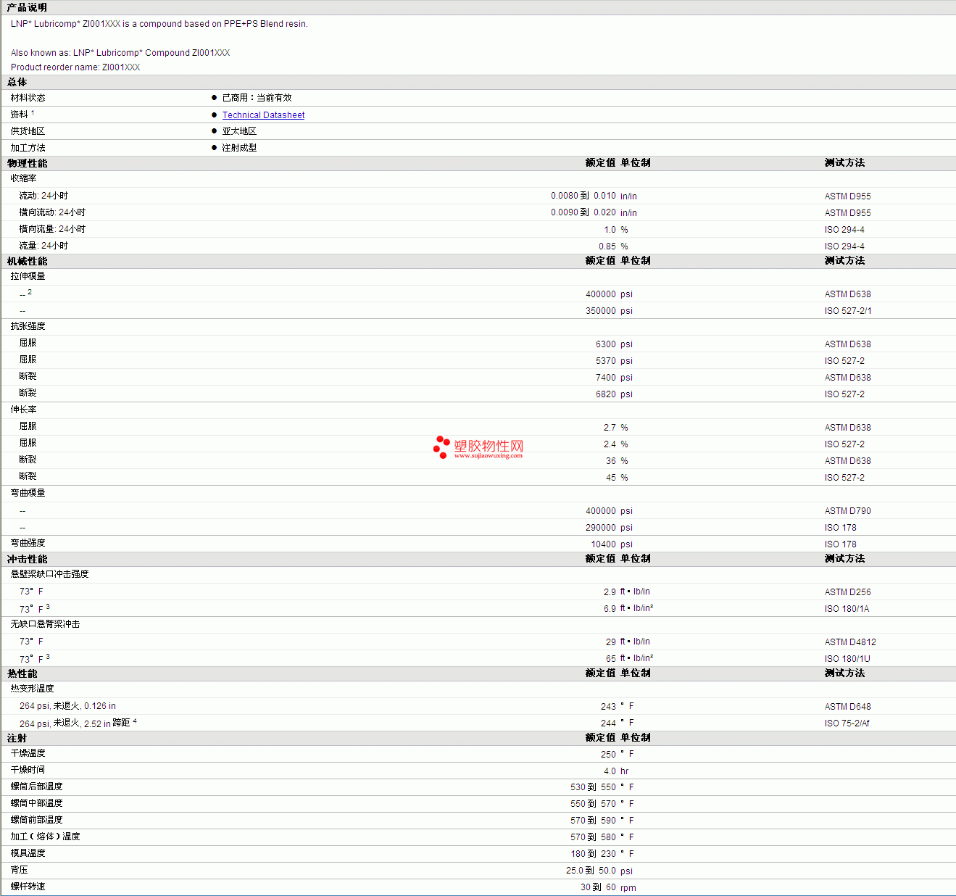The width and height of the screenshot is (956, 896).
Task: Select the '材料状态' row label
Action: click(x=28, y=98)
